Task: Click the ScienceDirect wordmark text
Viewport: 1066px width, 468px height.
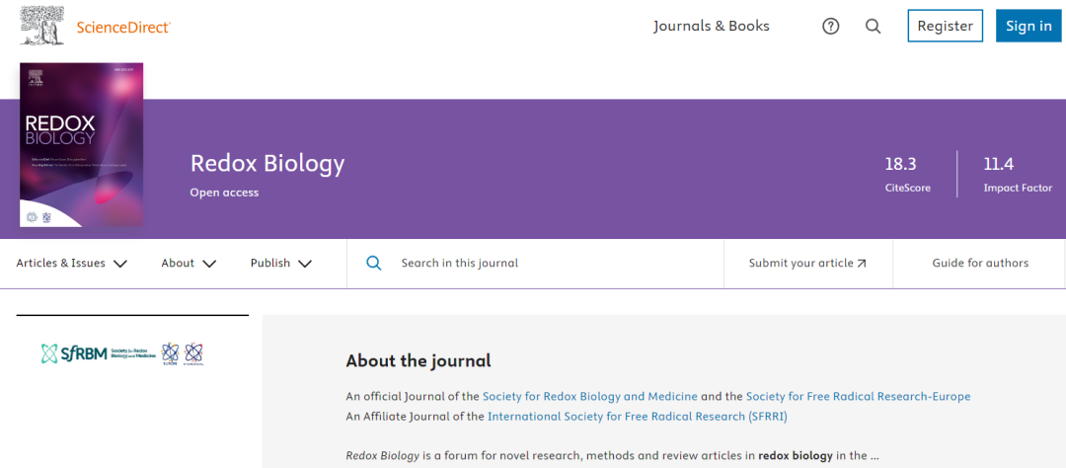Action: (123, 28)
